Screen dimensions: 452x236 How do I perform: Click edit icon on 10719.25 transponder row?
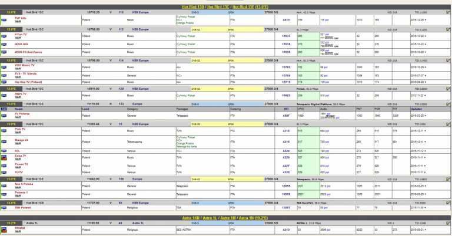(x=448, y=12)
